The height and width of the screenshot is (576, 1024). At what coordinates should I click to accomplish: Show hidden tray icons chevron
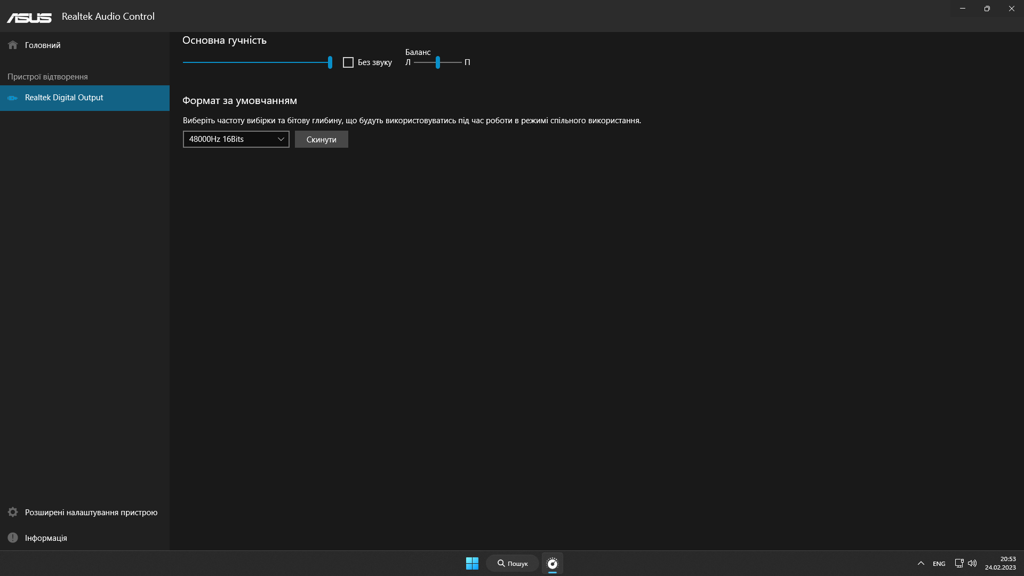coord(921,563)
